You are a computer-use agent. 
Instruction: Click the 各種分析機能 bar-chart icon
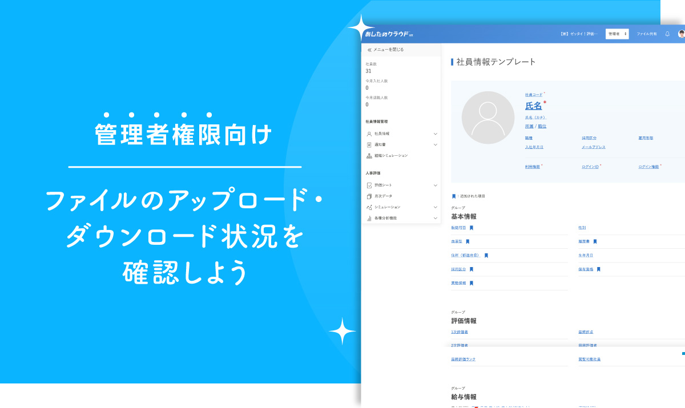click(369, 218)
